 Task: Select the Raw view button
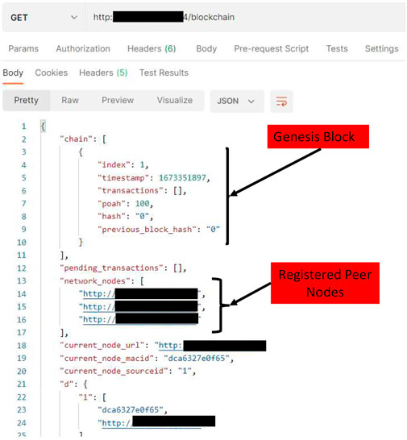70,100
